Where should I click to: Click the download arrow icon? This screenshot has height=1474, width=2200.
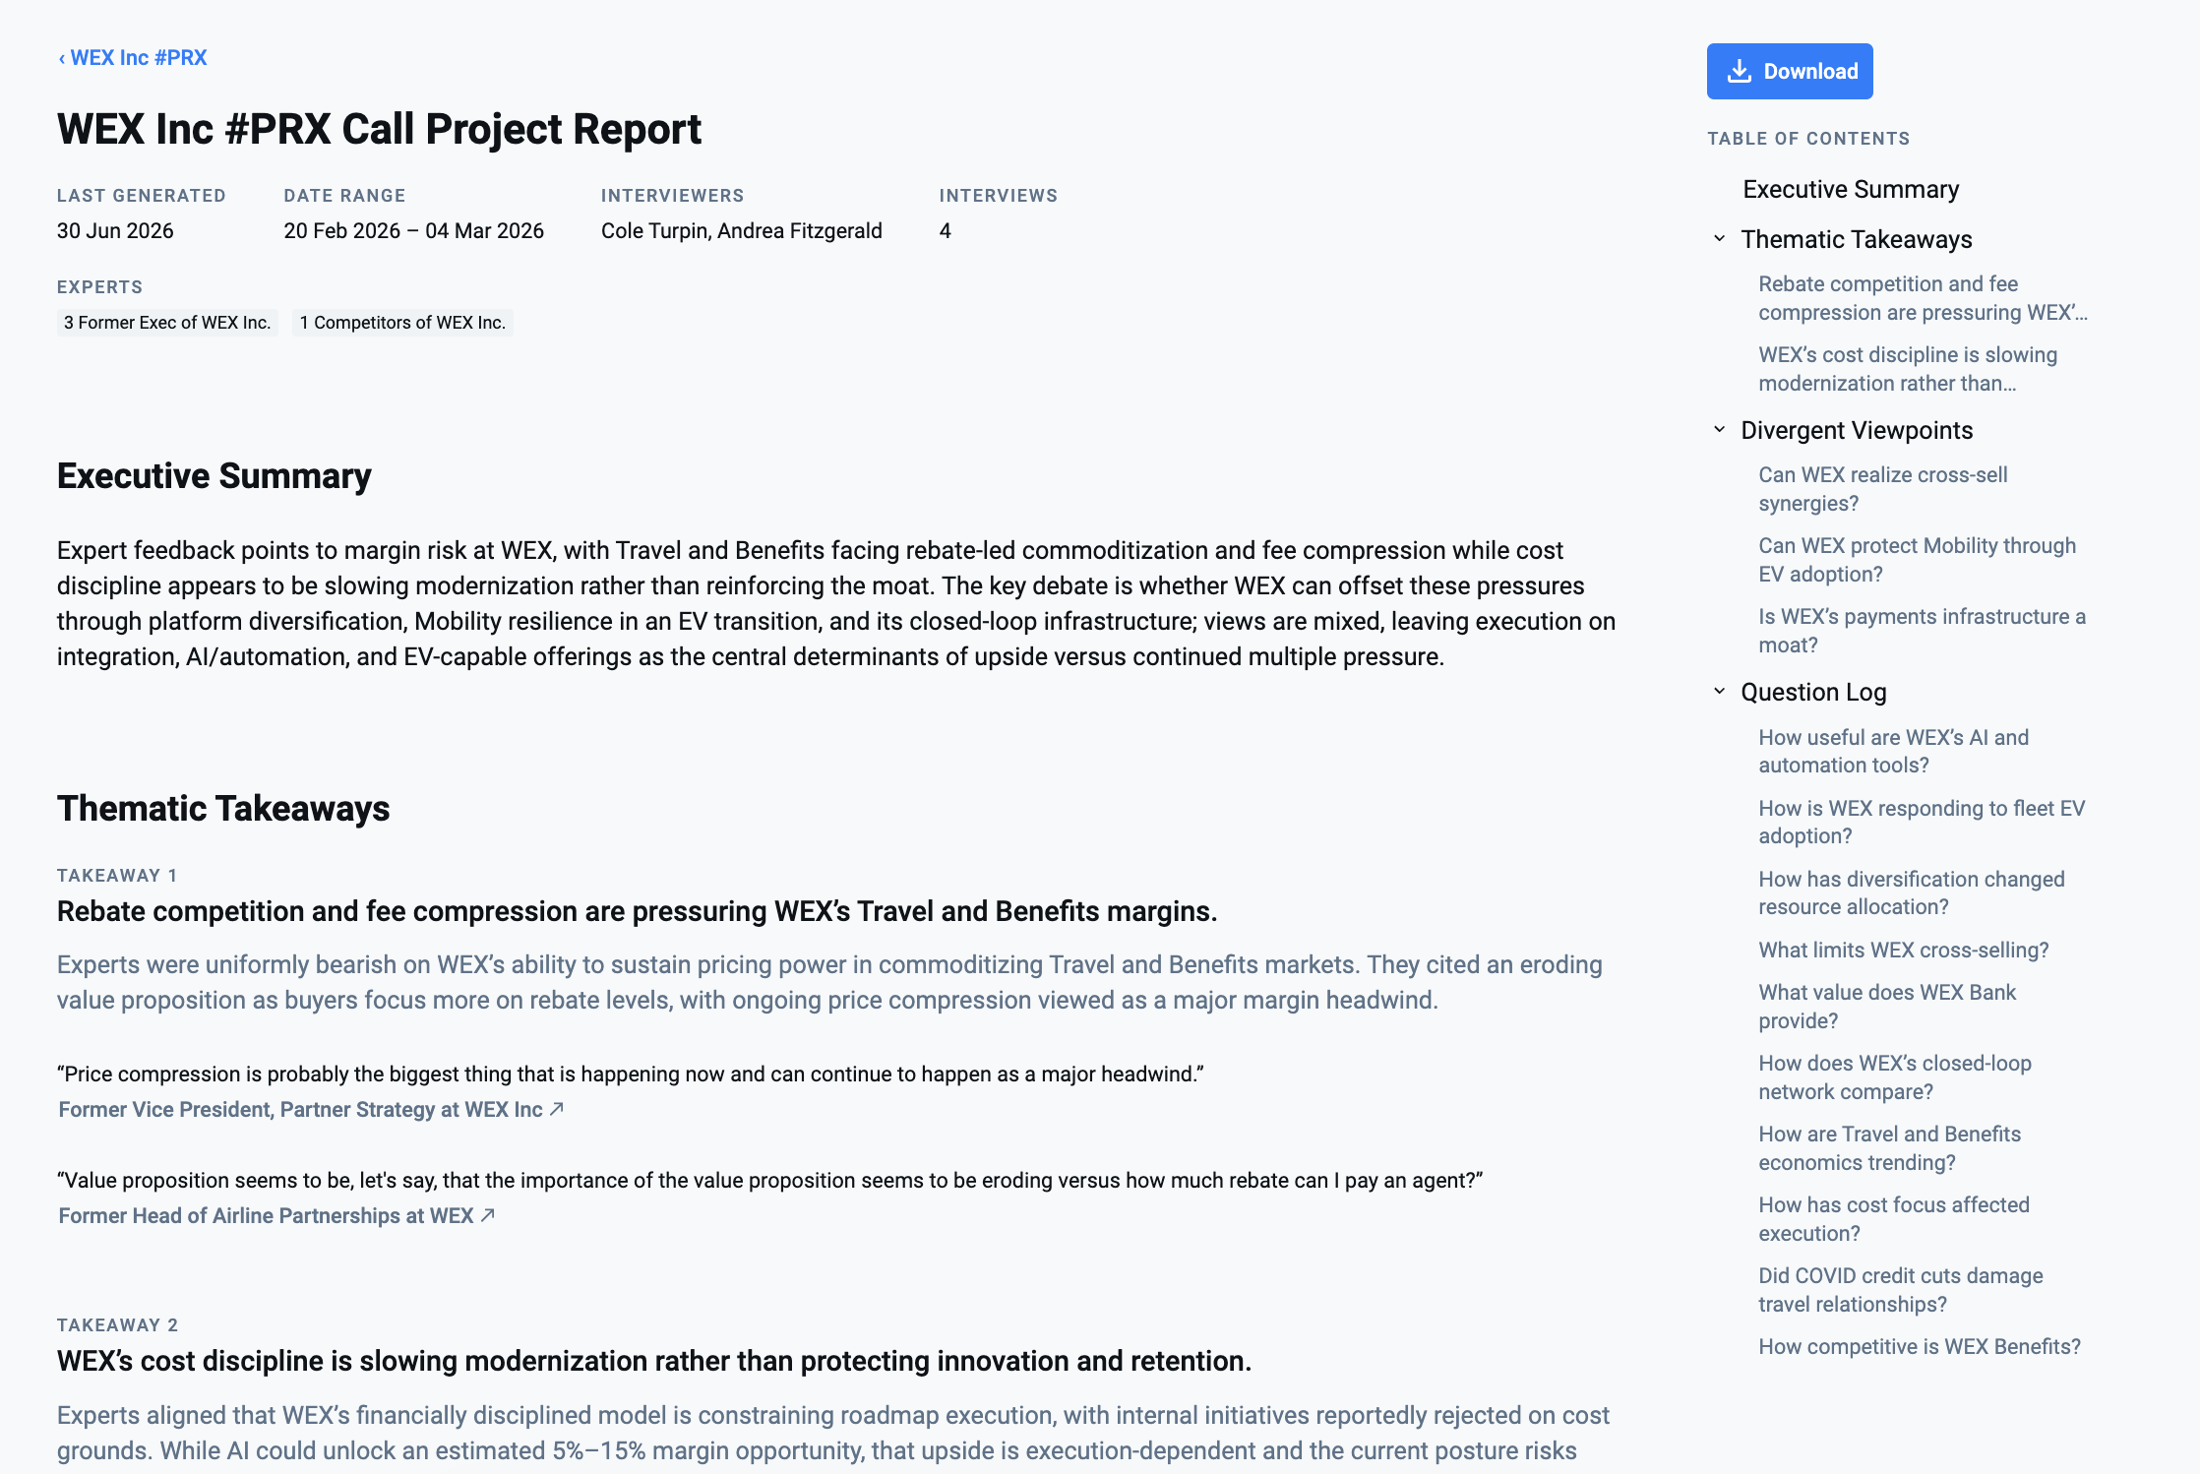point(1740,71)
